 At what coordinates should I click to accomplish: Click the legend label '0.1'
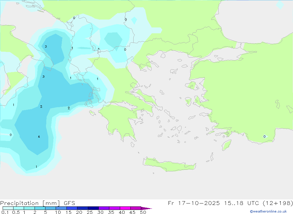click(5, 212)
